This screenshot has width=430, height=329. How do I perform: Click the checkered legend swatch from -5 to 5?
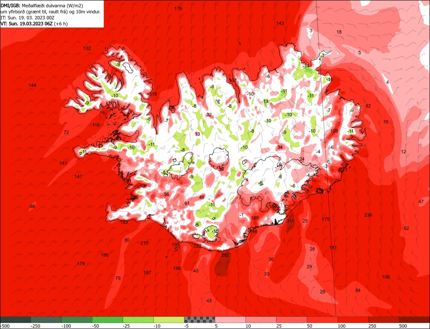click(200, 320)
